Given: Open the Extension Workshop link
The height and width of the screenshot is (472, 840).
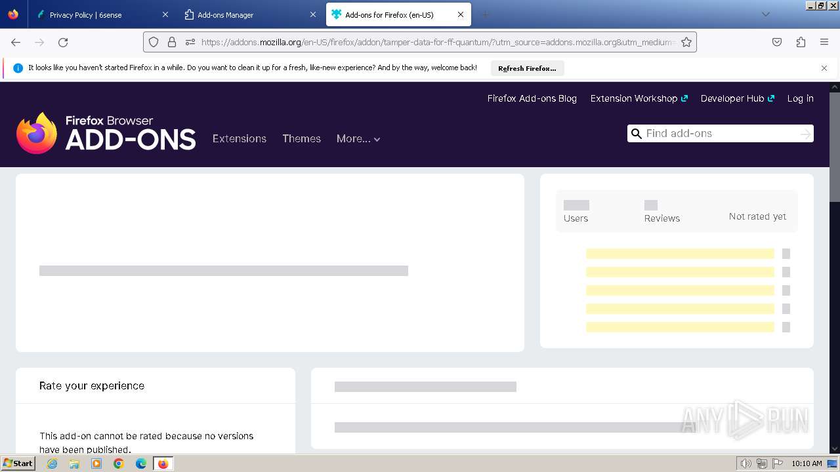Looking at the screenshot, I should point(639,98).
